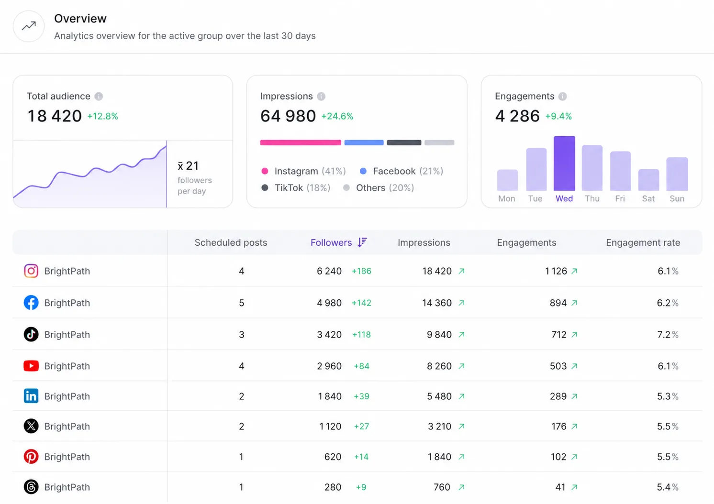Click engagements trend arrow beside 176
The height and width of the screenshot is (504, 714).
click(574, 427)
